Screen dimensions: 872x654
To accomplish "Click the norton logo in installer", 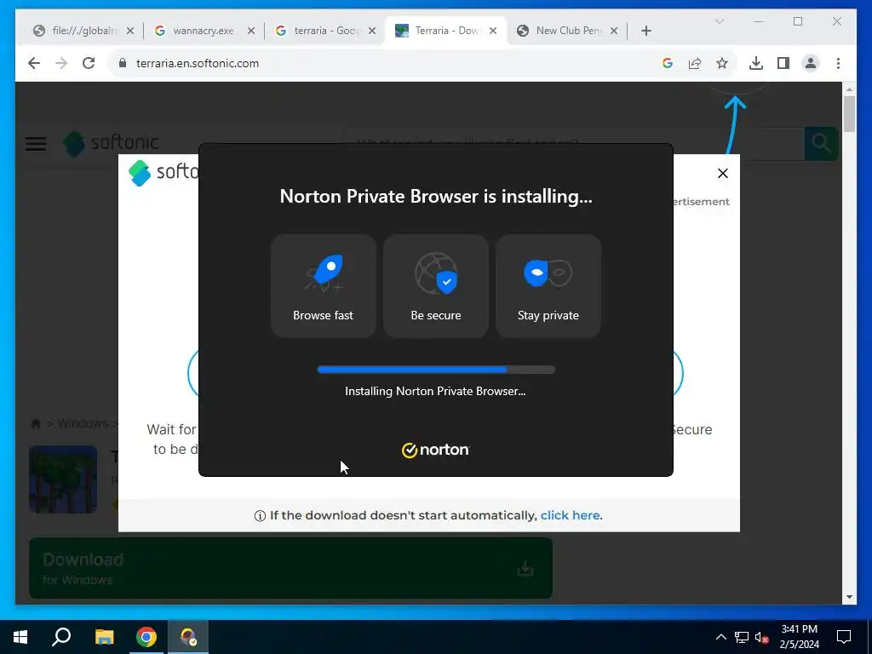I will [x=435, y=450].
